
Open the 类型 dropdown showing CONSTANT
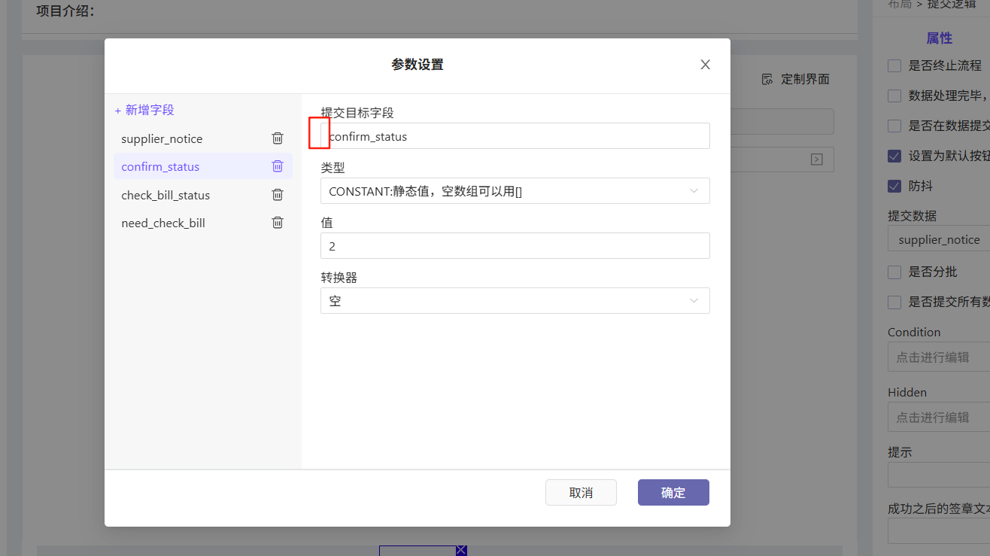[x=515, y=191]
